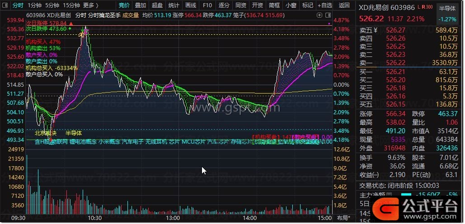Click the pop-out up-arrow chart icon
This screenshot has width=465, height=224.
coord(319,15)
